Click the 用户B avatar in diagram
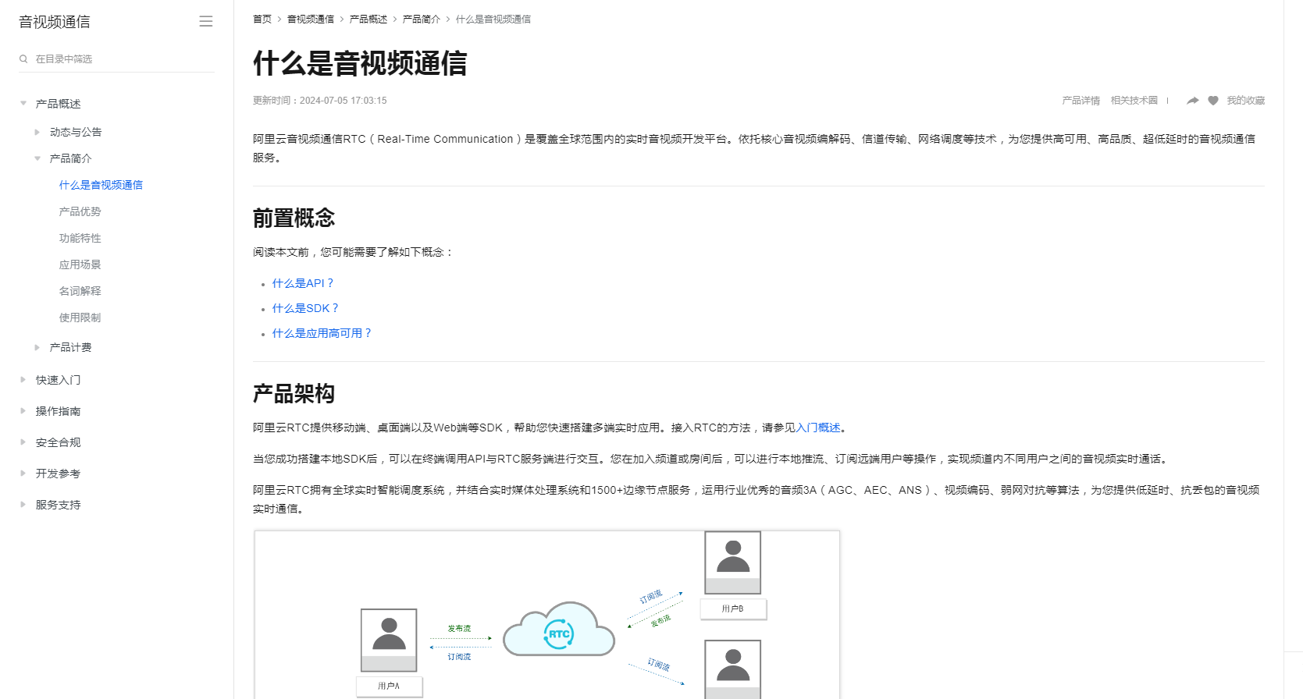1303x699 pixels. click(732, 562)
